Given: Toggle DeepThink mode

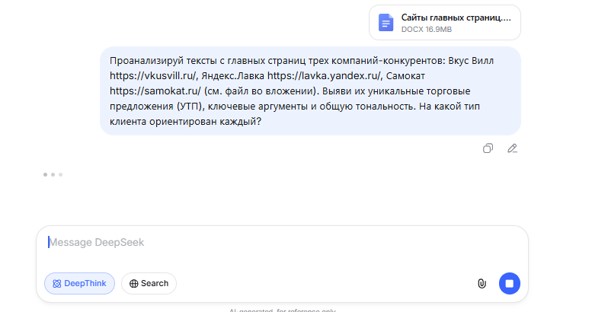Looking at the screenshot, I should coord(79,284).
